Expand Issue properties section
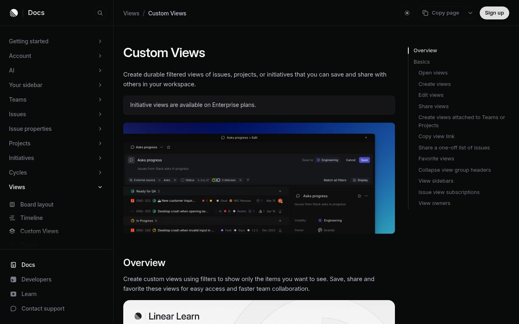 (x=56, y=129)
